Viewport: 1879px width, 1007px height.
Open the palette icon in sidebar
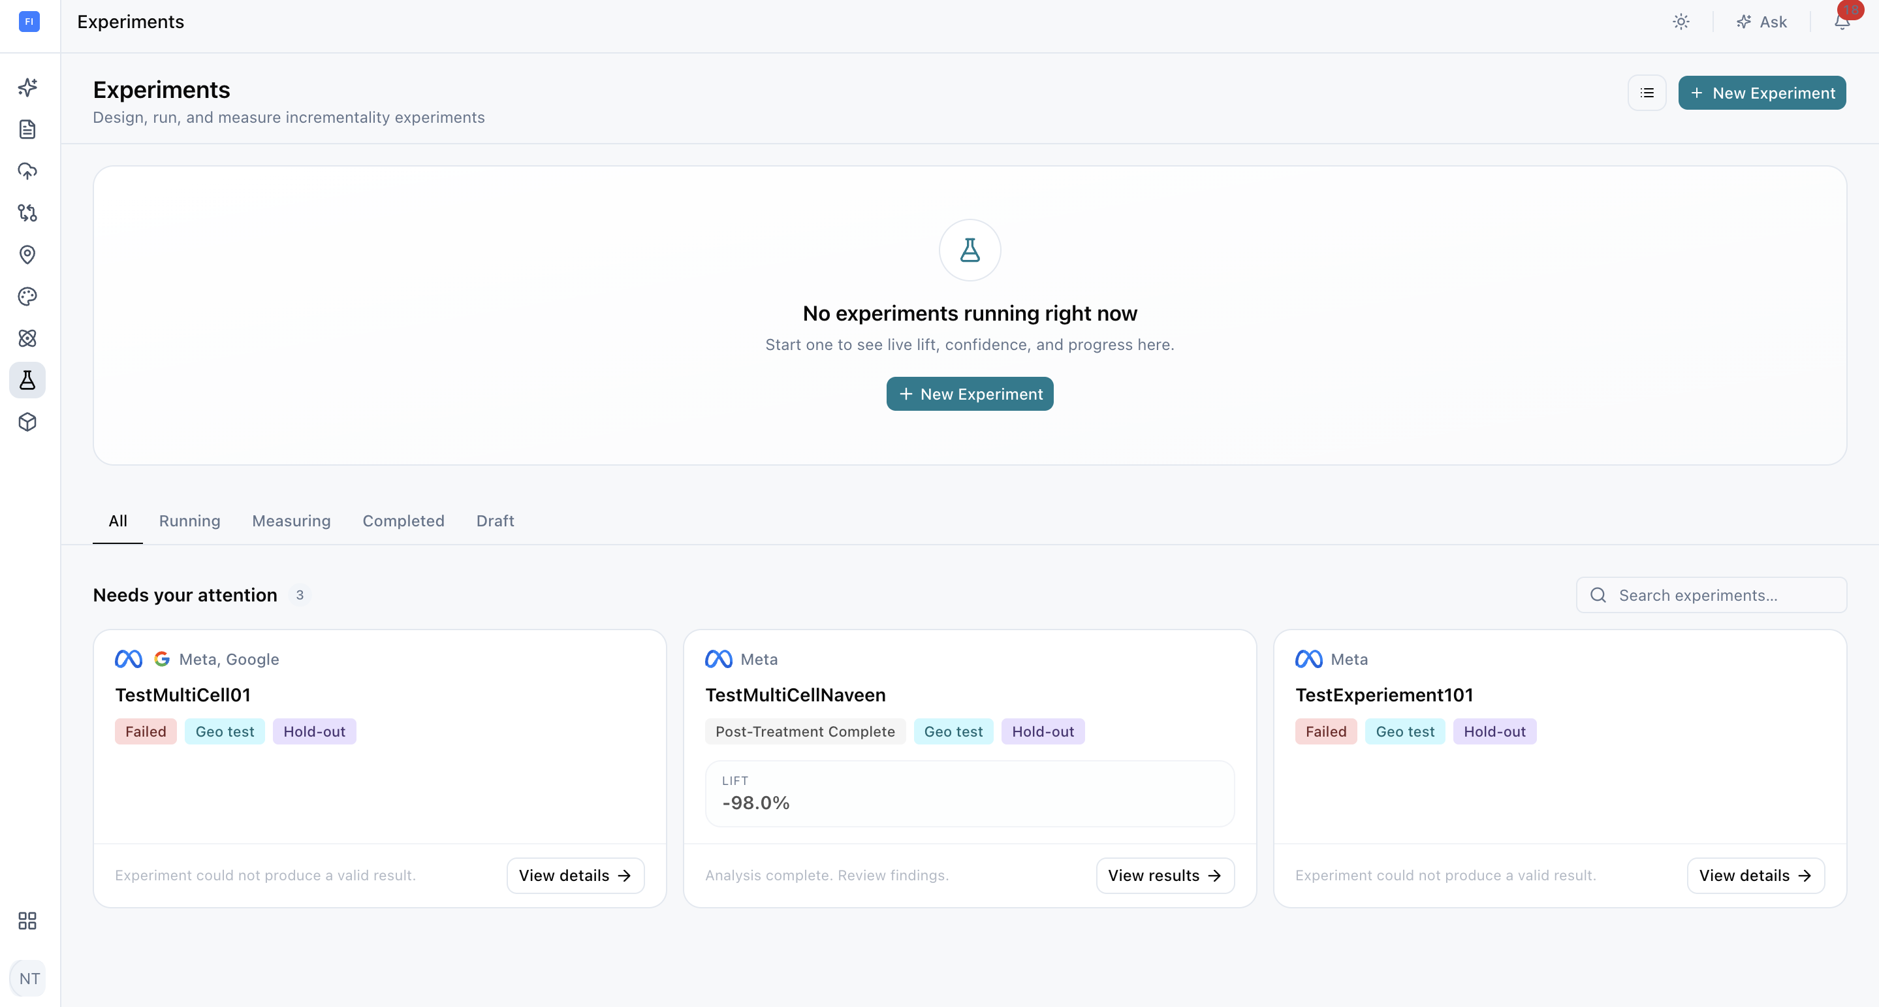click(x=27, y=296)
